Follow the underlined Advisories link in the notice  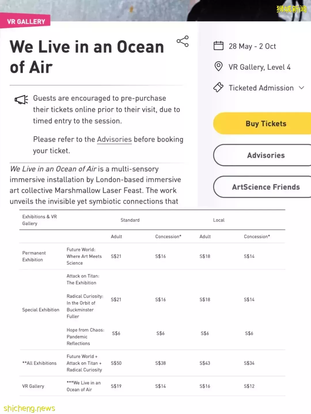point(114,140)
